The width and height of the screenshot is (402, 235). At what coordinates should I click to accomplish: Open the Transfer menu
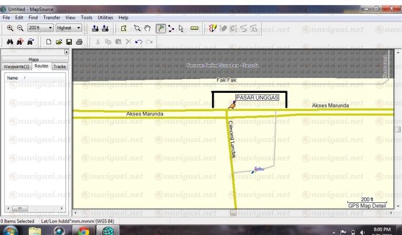(x=51, y=18)
